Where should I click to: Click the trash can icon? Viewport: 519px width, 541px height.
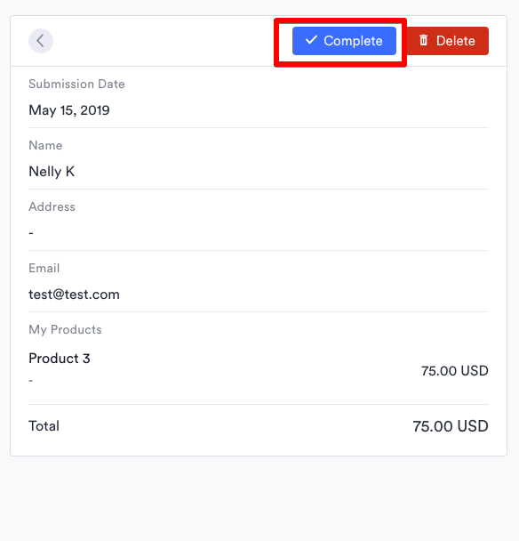pyautogui.click(x=424, y=40)
